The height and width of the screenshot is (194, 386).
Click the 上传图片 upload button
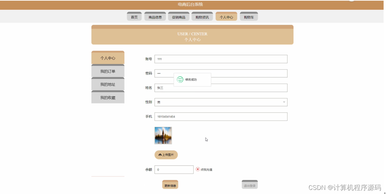pos(166,155)
